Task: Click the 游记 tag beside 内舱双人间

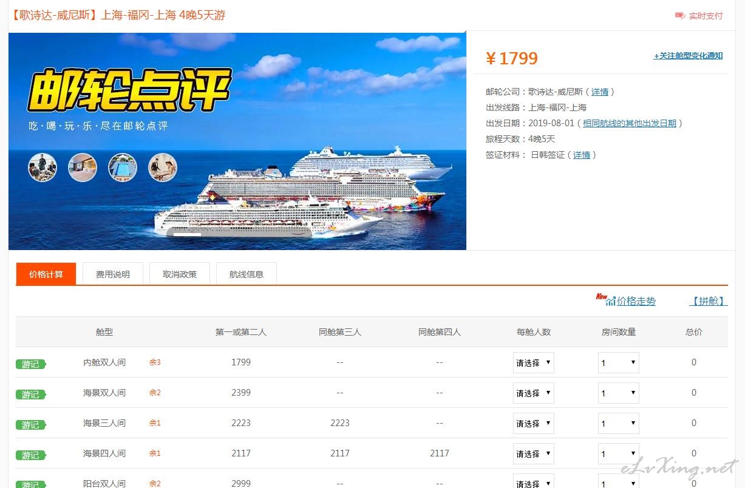Action: click(x=31, y=364)
